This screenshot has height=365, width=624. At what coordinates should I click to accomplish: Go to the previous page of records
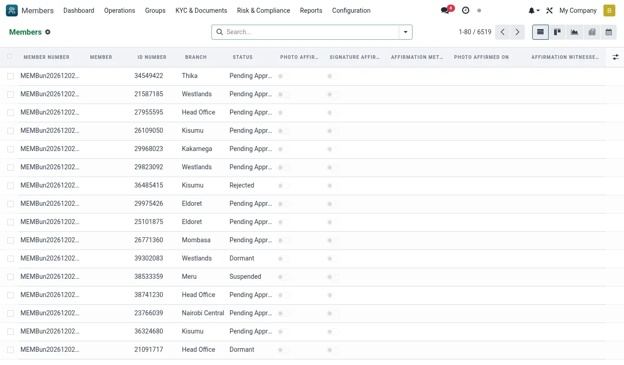point(502,32)
